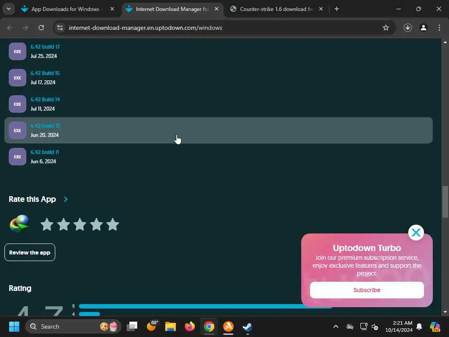Rate the app four stars
The width and height of the screenshot is (449, 337).
96,224
